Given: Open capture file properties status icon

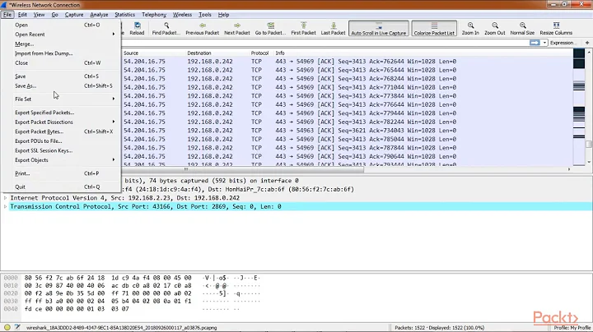Looking at the screenshot, I should [x=17, y=327].
